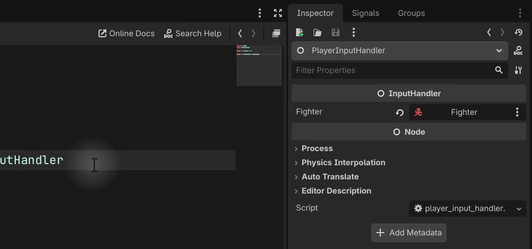Open PlayerInputHandler node dropdown
The width and height of the screenshot is (532, 249).
pyautogui.click(x=400, y=50)
